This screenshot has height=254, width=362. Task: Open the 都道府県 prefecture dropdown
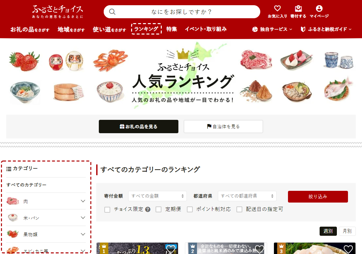tap(247, 196)
